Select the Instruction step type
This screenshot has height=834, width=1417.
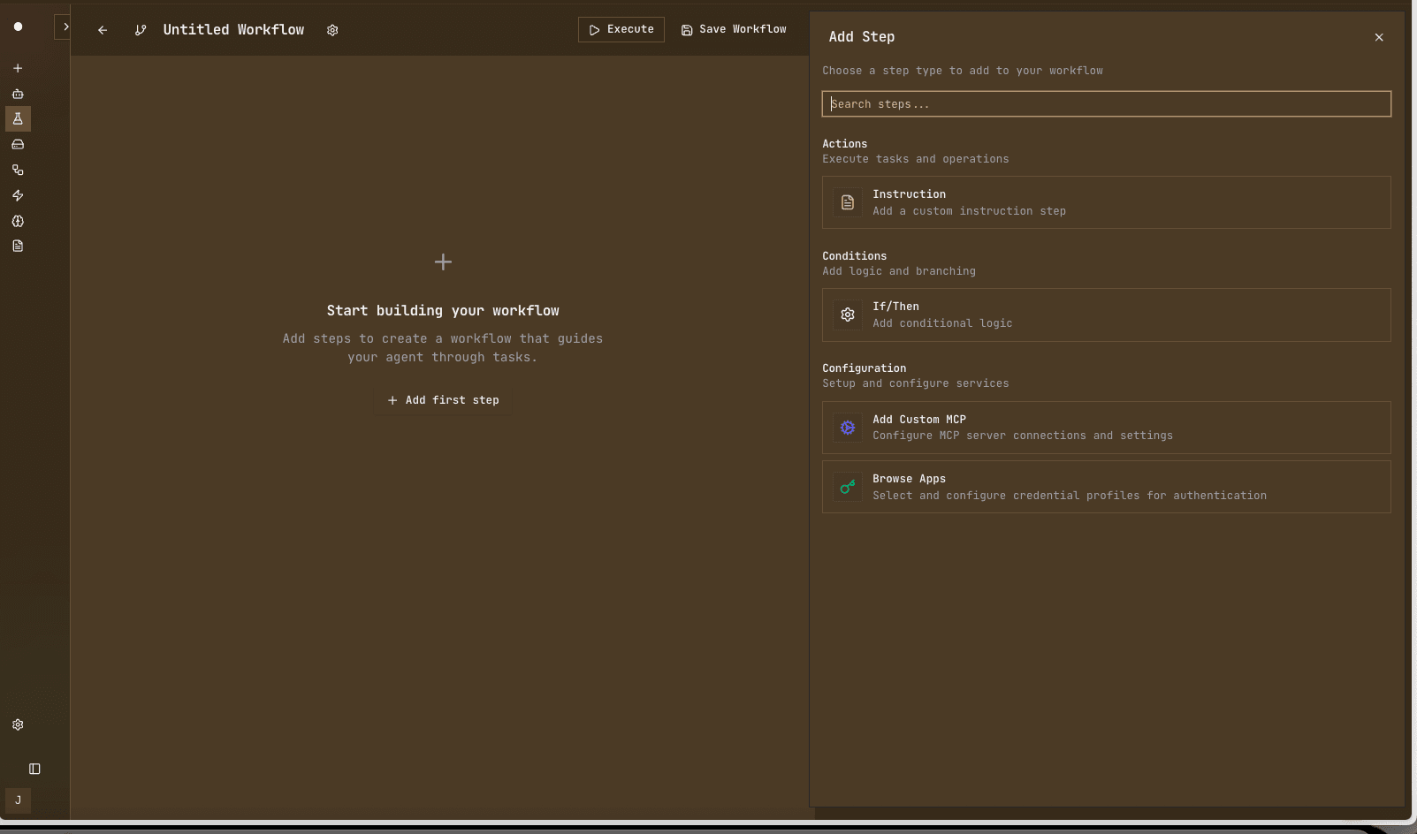click(1105, 202)
